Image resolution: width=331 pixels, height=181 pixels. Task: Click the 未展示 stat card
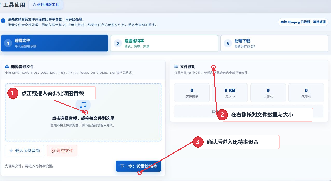(306, 93)
